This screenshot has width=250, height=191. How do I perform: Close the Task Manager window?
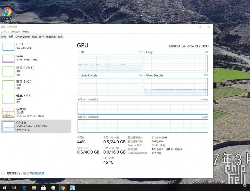[x=209, y=27]
